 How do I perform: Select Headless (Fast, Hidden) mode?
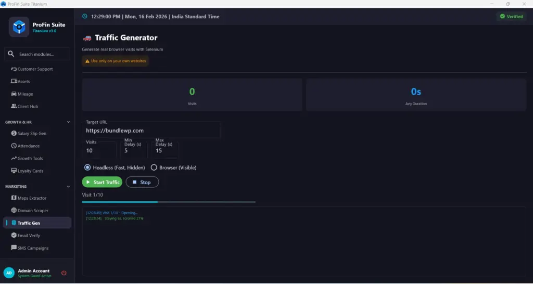pyautogui.click(x=87, y=167)
